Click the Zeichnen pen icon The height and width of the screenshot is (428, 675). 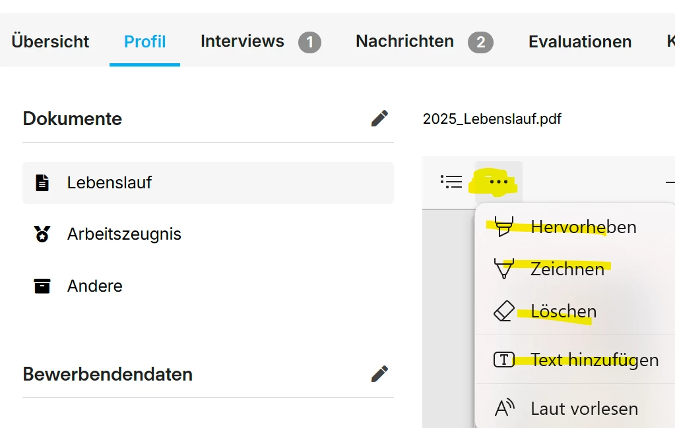point(504,269)
